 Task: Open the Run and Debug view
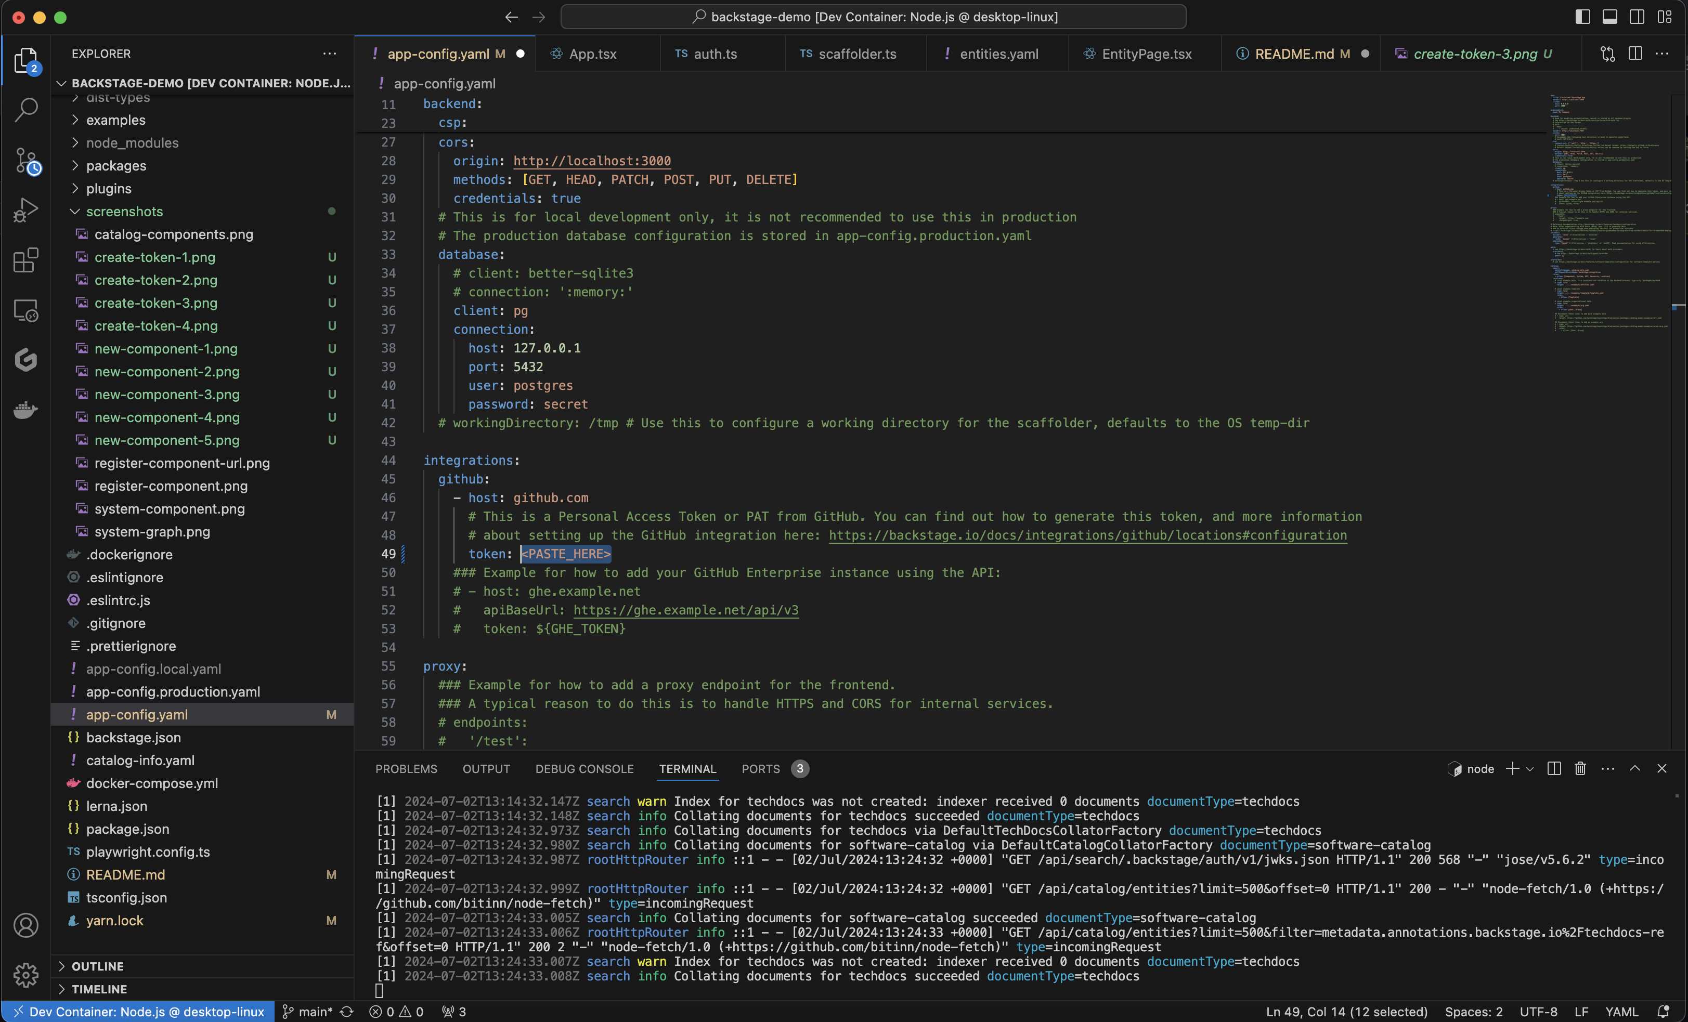click(26, 211)
